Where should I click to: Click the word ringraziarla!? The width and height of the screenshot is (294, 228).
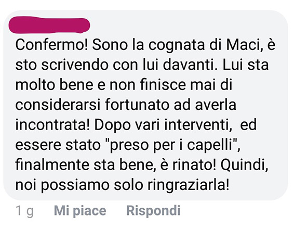coord(189,186)
